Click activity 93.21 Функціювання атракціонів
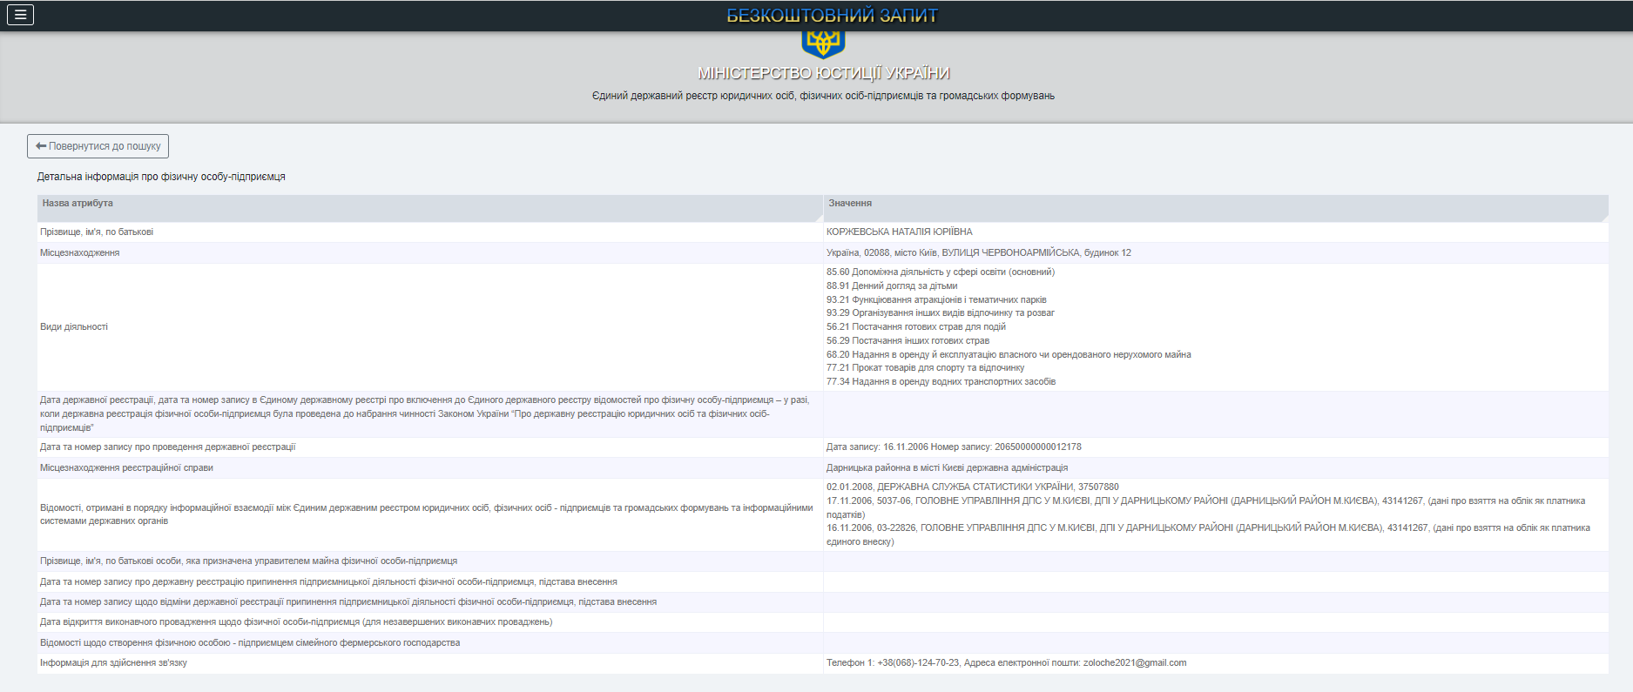1633x692 pixels. 936,299
